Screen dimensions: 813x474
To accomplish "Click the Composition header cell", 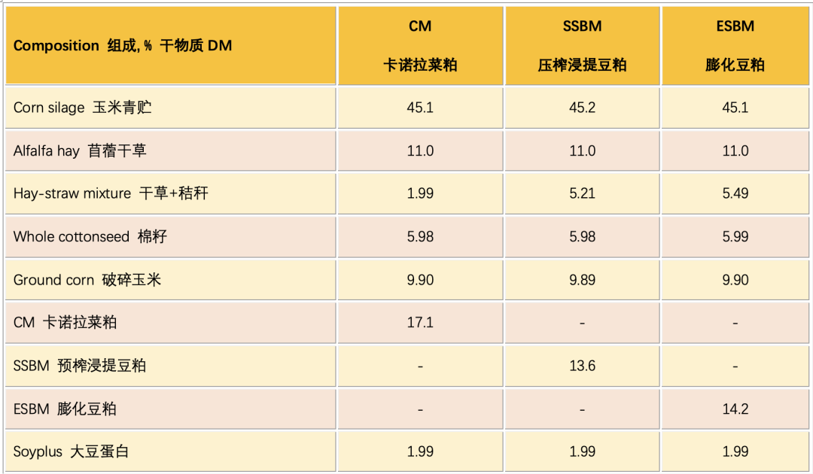I will (171, 46).
